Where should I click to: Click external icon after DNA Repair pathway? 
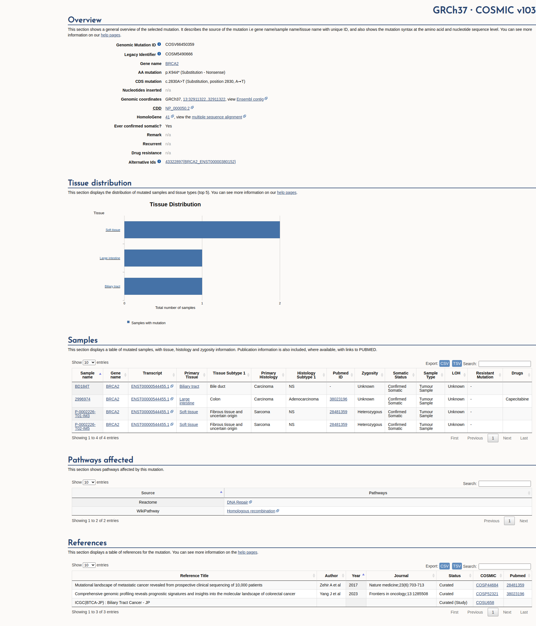[x=250, y=502]
